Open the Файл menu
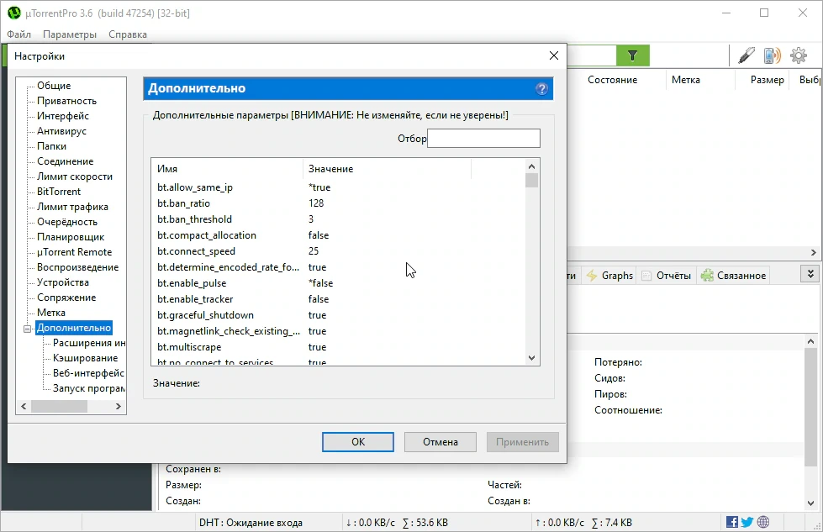The image size is (823, 532). [x=18, y=34]
